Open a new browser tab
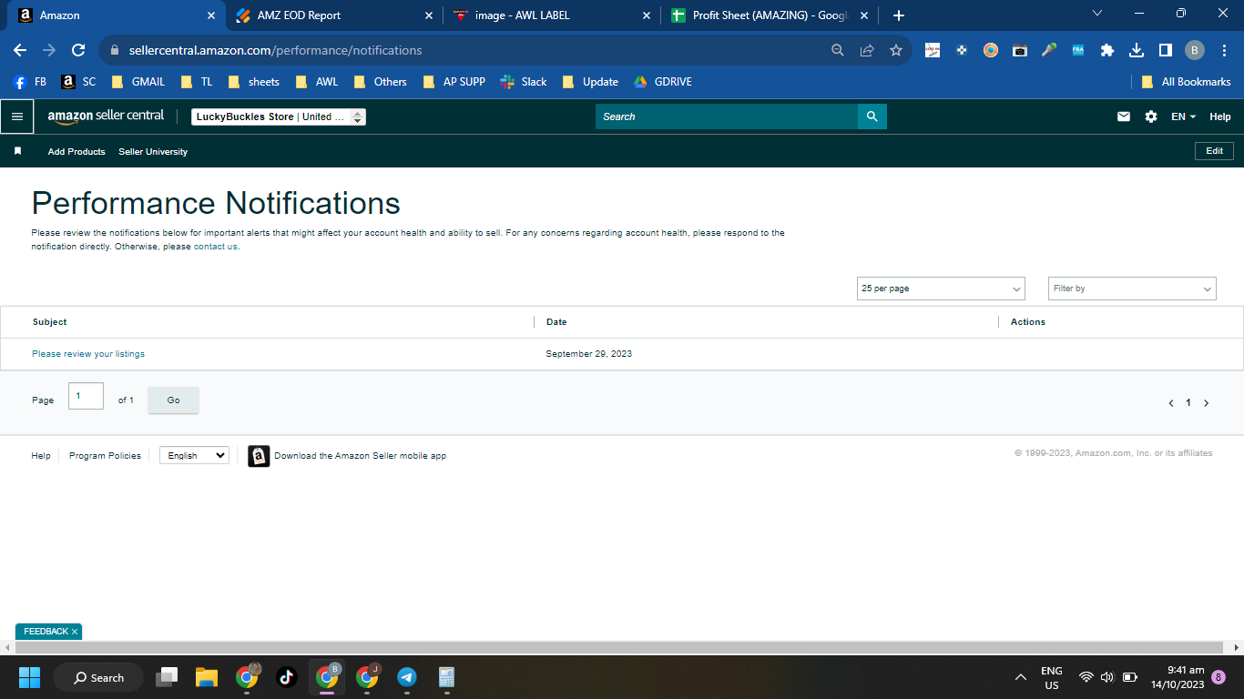This screenshot has width=1244, height=699. tap(899, 15)
